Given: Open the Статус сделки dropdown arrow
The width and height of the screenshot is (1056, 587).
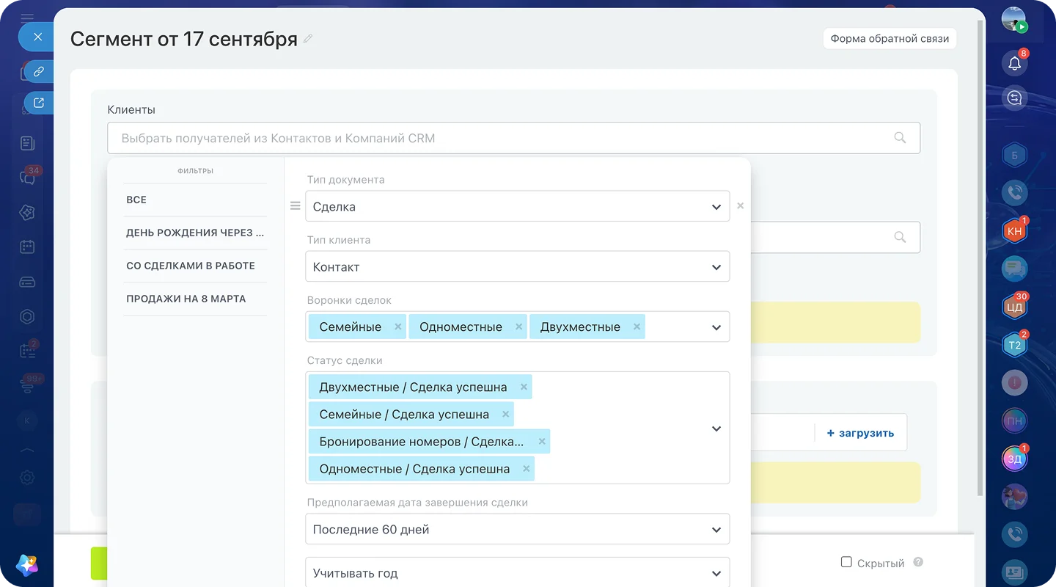Looking at the screenshot, I should pyautogui.click(x=716, y=428).
